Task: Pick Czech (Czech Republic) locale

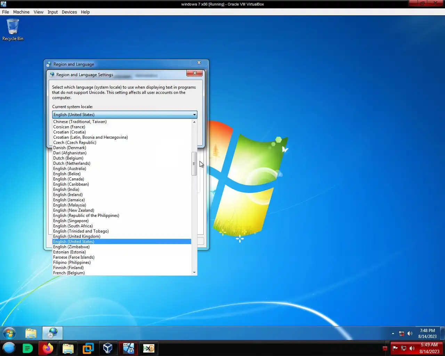Action: [x=122, y=143]
